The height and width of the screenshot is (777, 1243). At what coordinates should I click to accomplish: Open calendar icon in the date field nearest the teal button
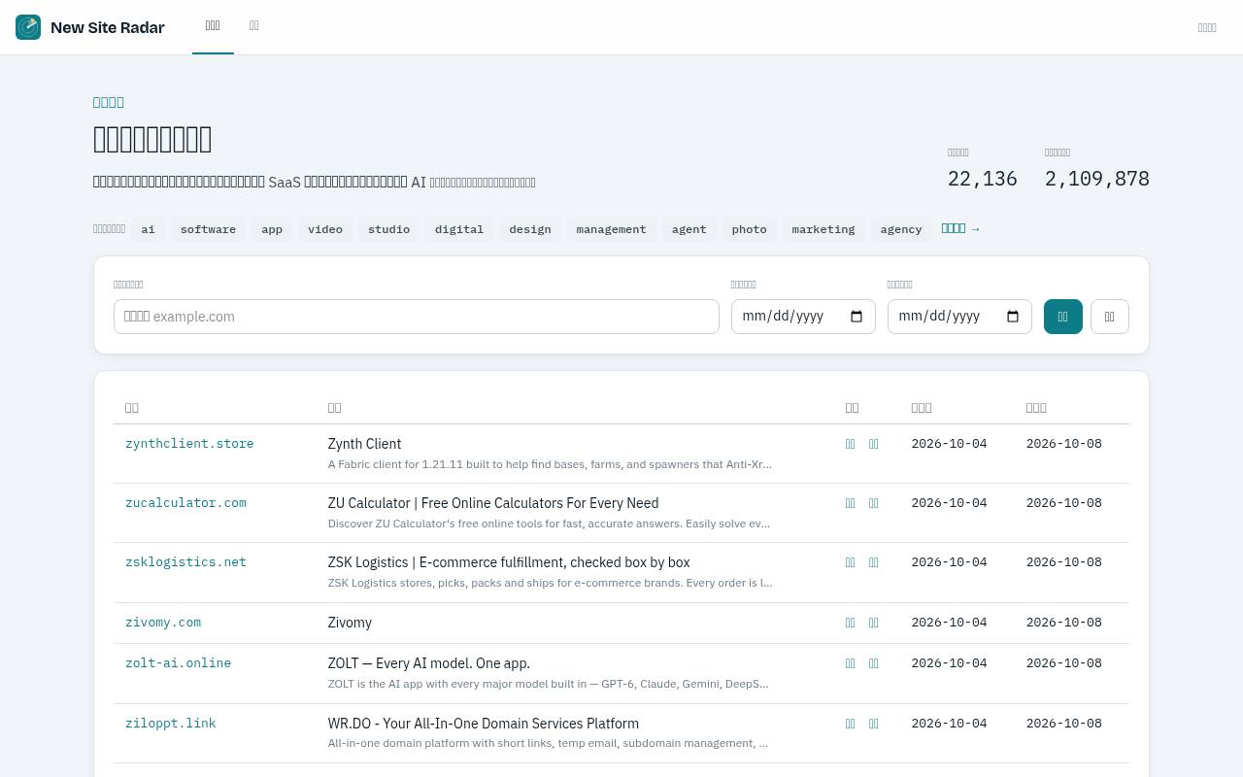[x=1013, y=317]
